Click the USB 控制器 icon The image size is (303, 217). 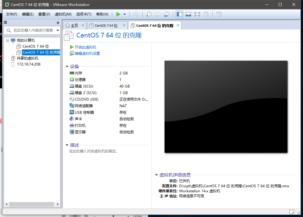tap(72, 112)
